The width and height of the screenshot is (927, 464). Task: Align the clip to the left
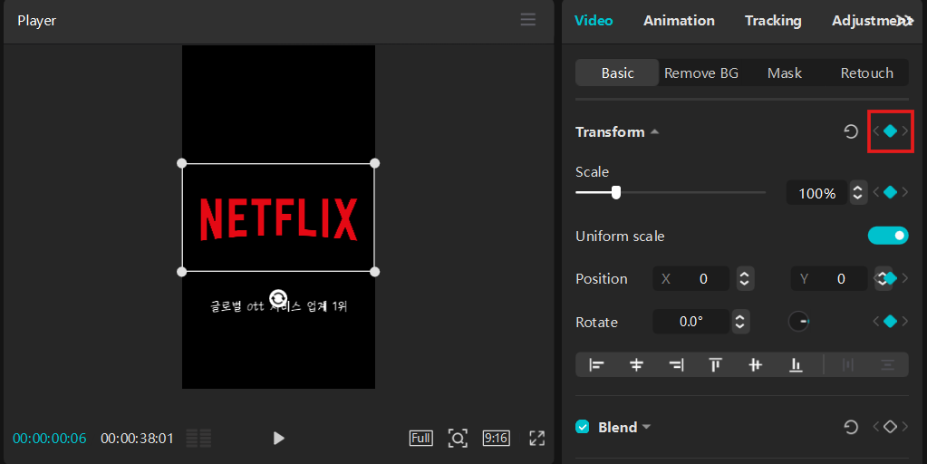[x=596, y=365]
